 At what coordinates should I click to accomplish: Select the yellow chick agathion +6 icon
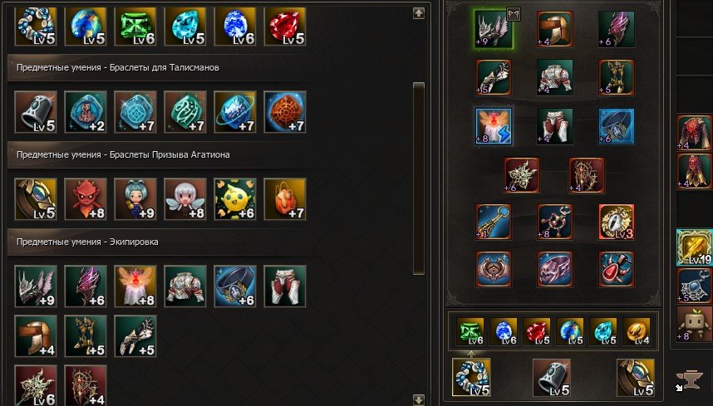point(234,199)
